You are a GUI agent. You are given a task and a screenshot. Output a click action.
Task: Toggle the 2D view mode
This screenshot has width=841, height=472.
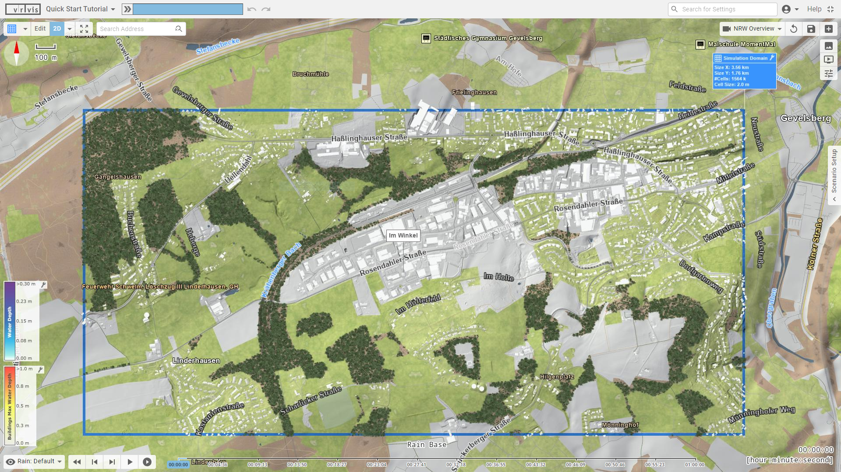point(57,28)
